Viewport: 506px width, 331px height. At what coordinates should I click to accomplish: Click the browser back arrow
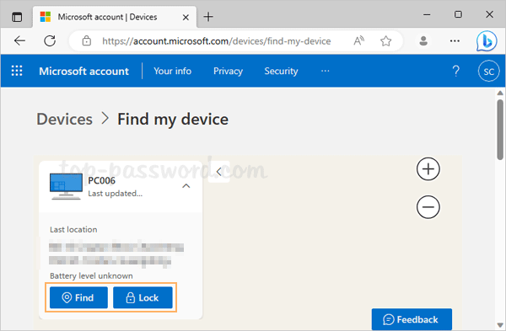pyautogui.click(x=19, y=41)
